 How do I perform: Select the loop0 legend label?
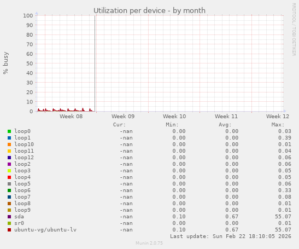coord(22,131)
